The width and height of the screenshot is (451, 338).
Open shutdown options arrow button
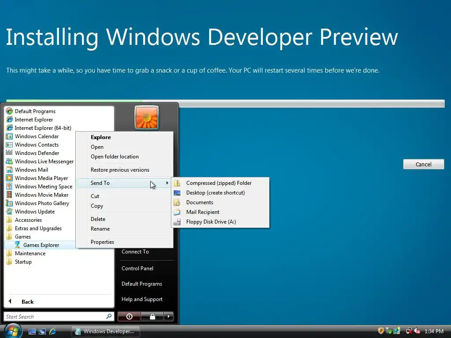(x=169, y=316)
